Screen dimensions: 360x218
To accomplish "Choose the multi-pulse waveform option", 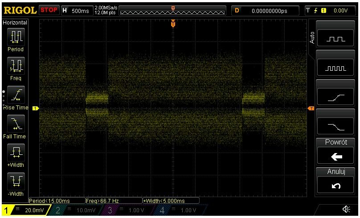I will click(x=335, y=68).
